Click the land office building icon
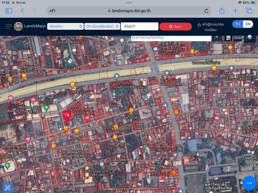The width and height of the screenshot is (258, 193). (228, 38)
